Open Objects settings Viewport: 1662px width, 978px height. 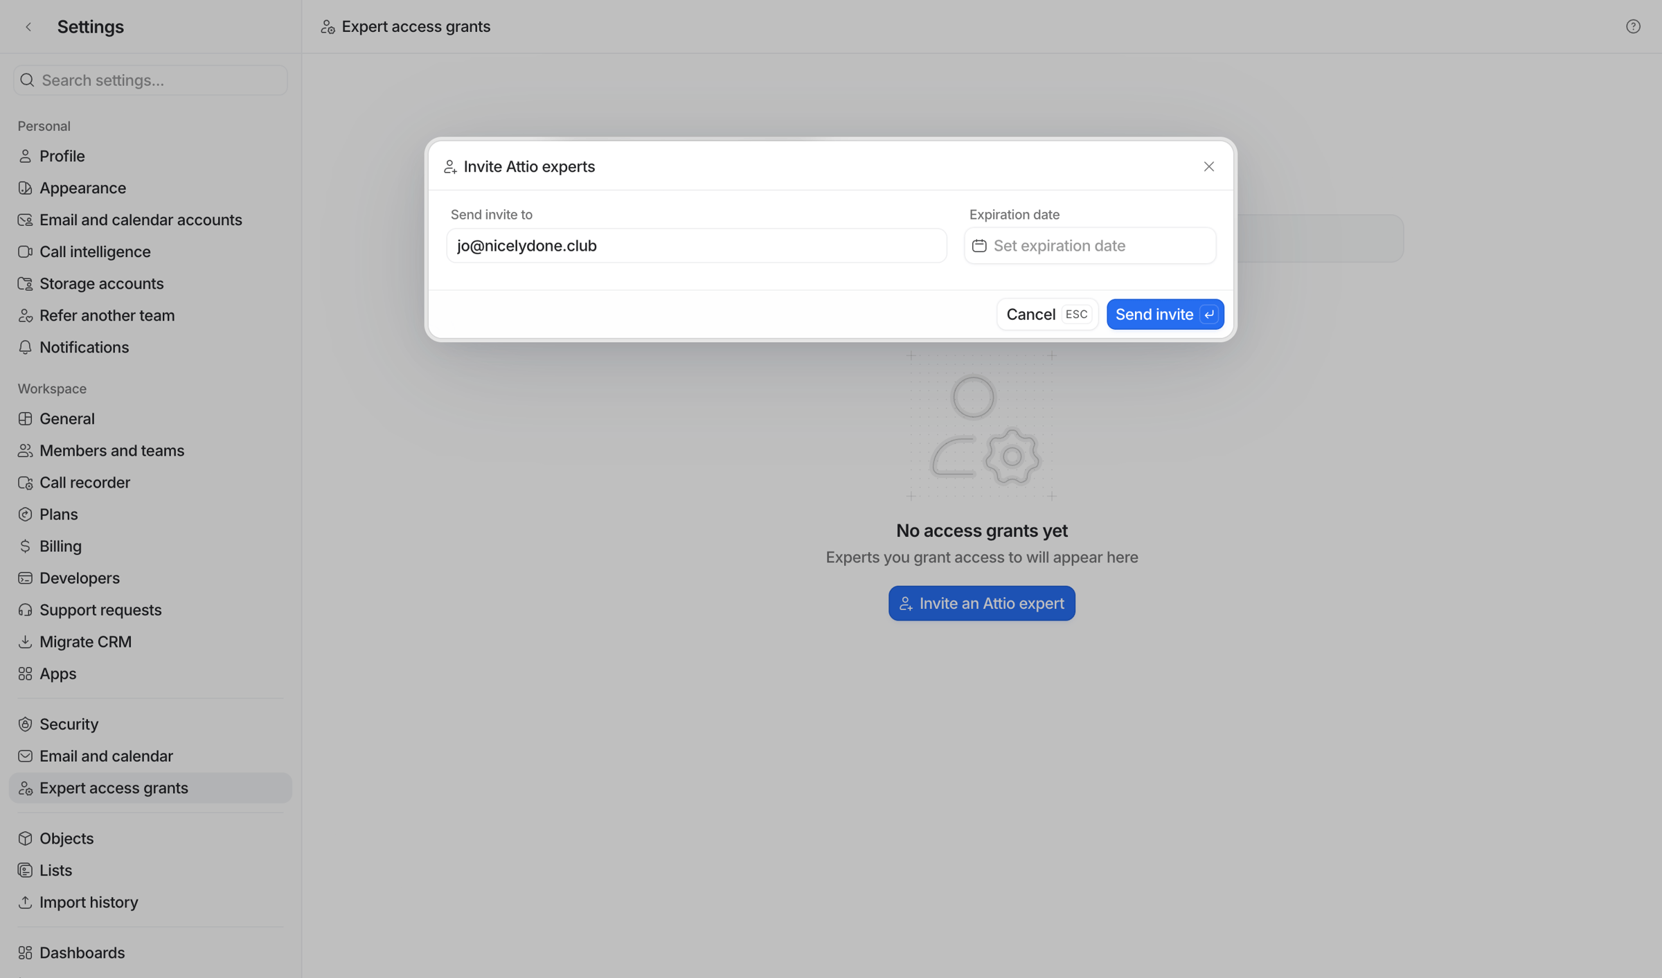(150, 839)
